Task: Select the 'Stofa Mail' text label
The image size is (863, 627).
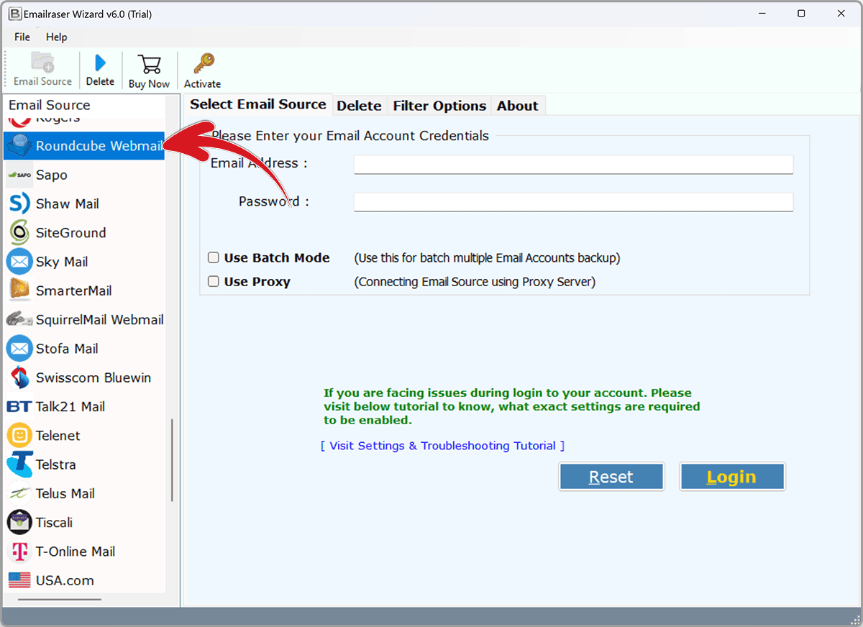Action: pyautogui.click(x=68, y=349)
